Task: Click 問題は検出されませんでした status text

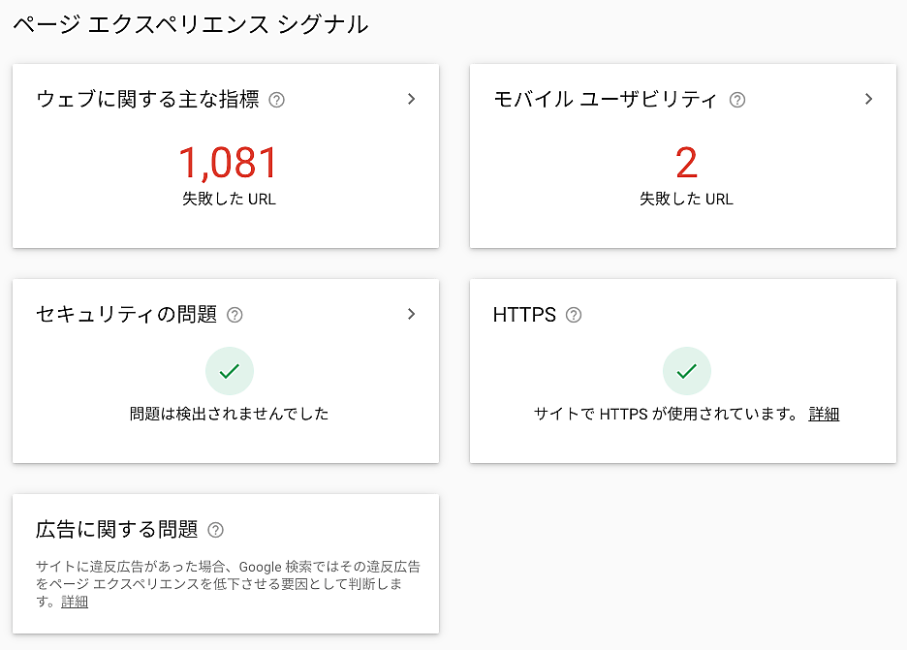Action: [x=230, y=414]
